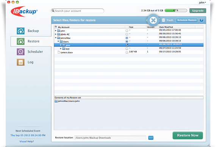Click the Letters.docx document icon
Viewport: 216px width, 147px height.
pos(59,52)
